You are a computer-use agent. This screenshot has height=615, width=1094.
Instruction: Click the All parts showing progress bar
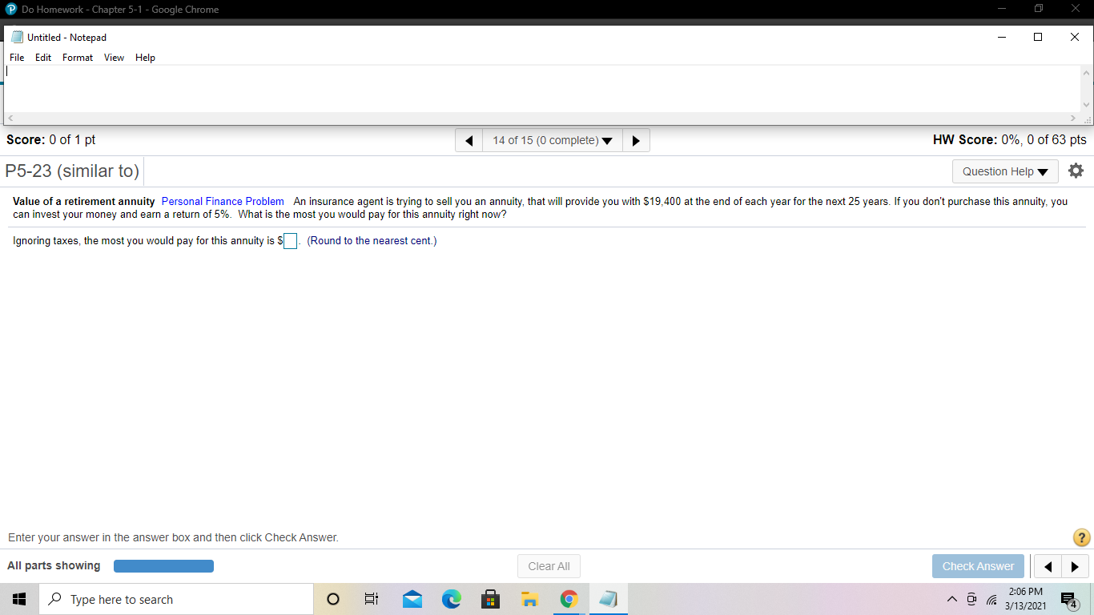pyautogui.click(x=163, y=565)
